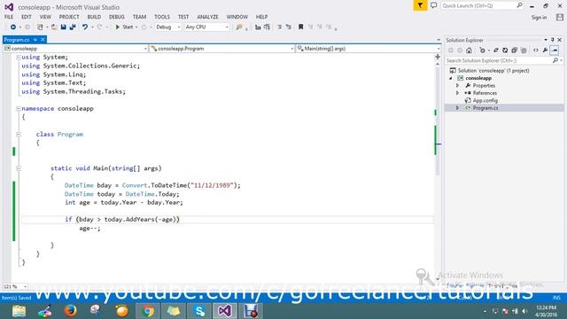Image resolution: width=567 pixels, height=319 pixels.
Task: Click the comment out selected lines icon
Action: click(x=280, y=27)
